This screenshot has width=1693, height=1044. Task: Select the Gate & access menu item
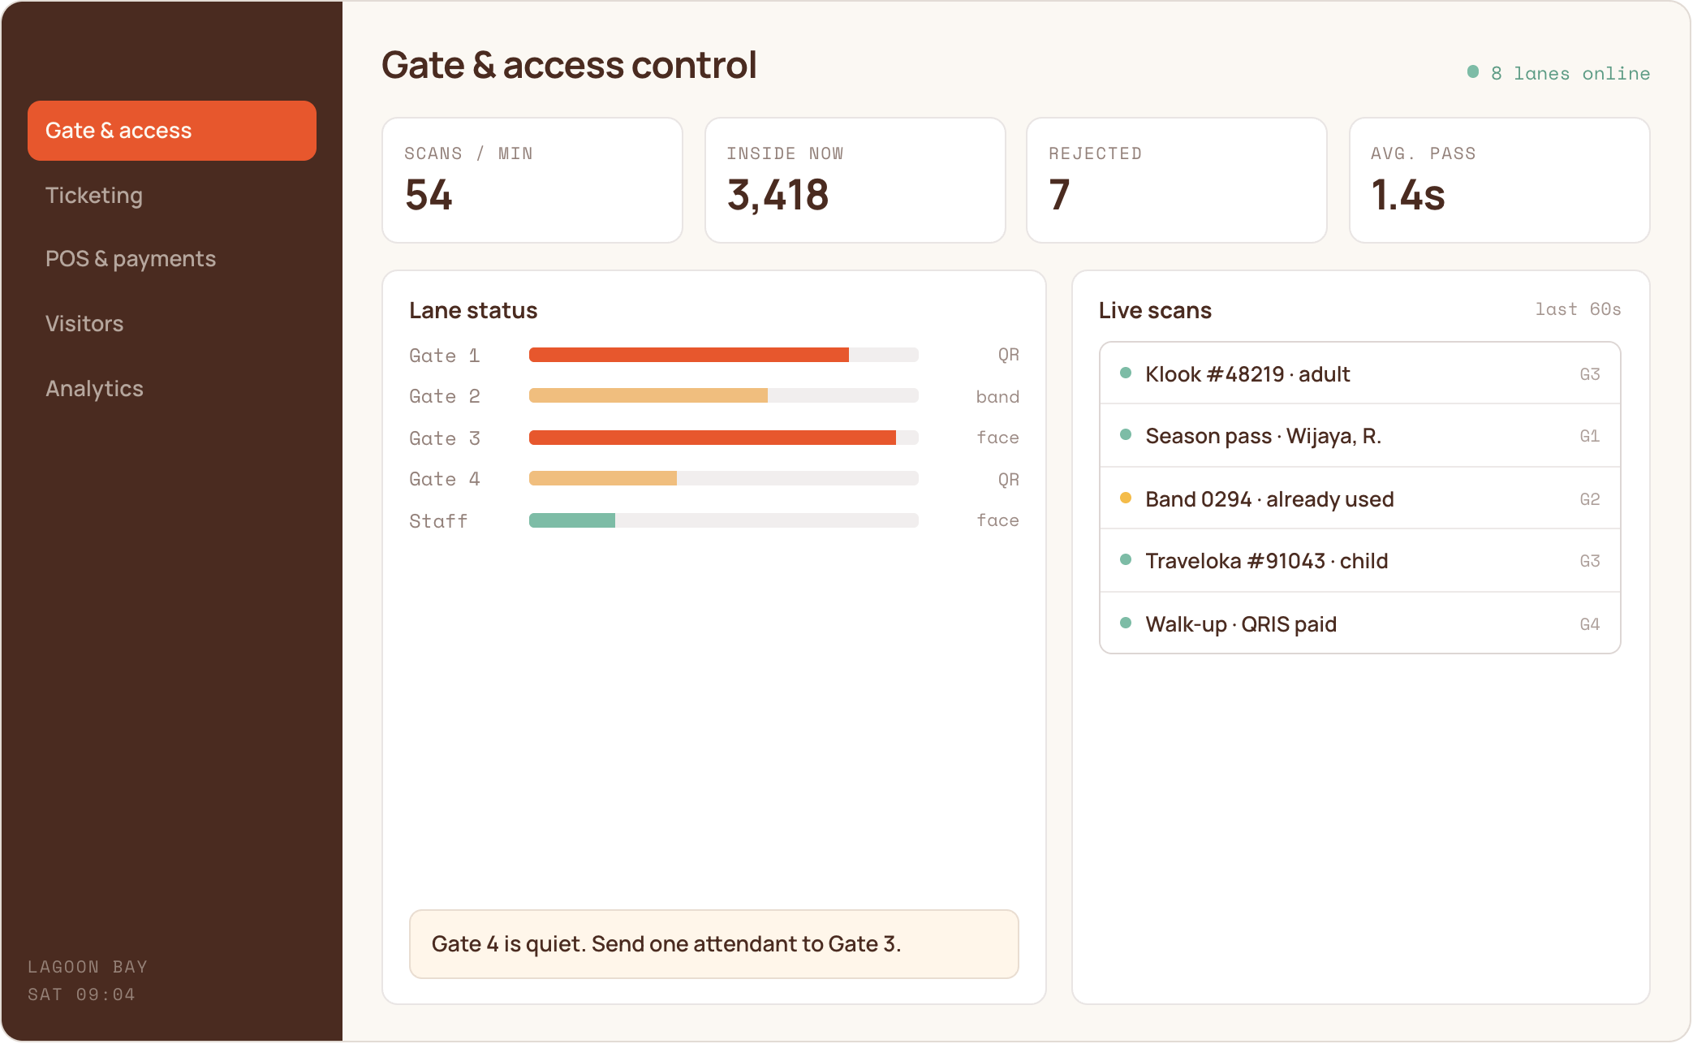pyautogui.click(x=172, y=131)
